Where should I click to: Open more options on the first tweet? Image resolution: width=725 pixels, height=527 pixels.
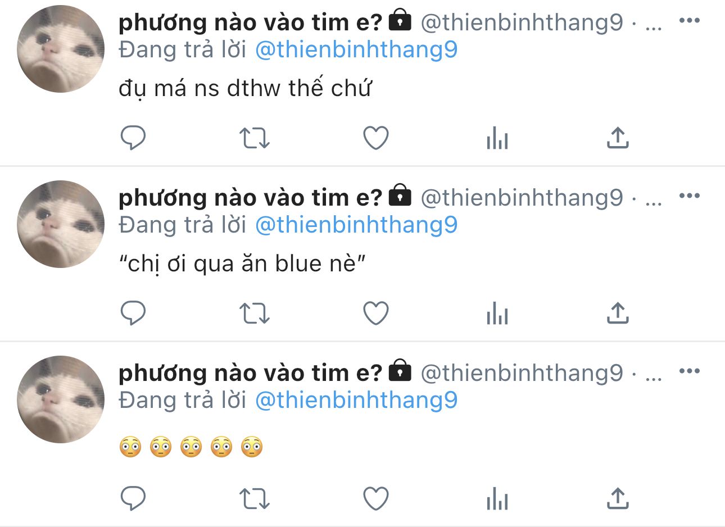point(690,21)
